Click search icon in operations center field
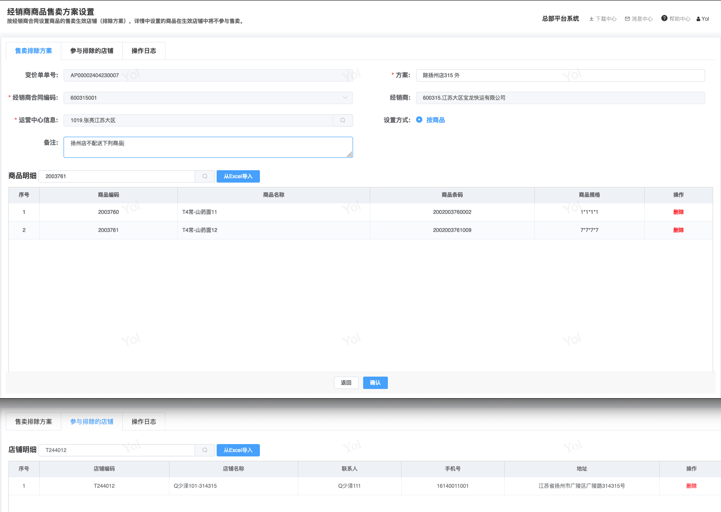The height and width of the screenshot is (512, 721). (x=342, y=120)
